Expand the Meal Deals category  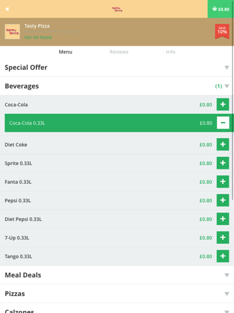(x=117, y=275)
